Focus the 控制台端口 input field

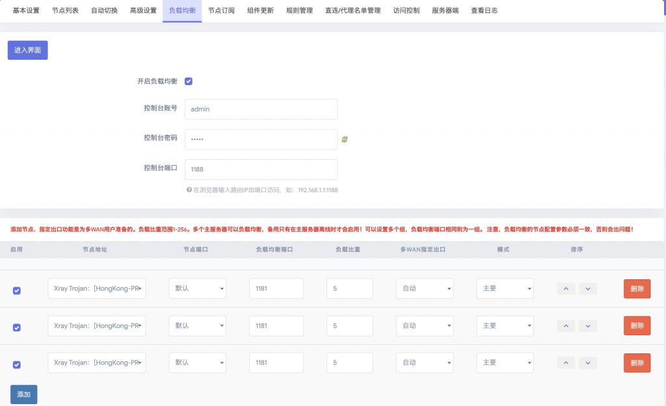click(x=261, y=169)
